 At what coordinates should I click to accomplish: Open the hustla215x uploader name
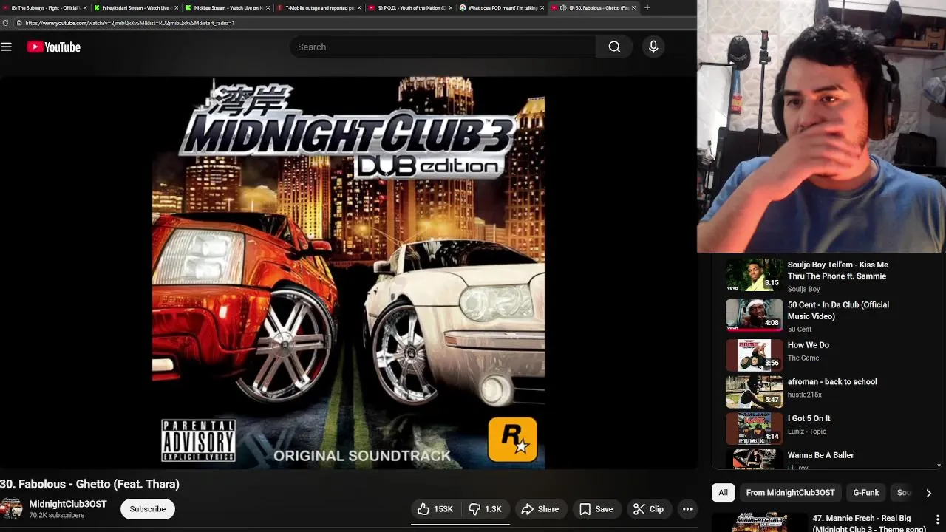click(805, 395)
